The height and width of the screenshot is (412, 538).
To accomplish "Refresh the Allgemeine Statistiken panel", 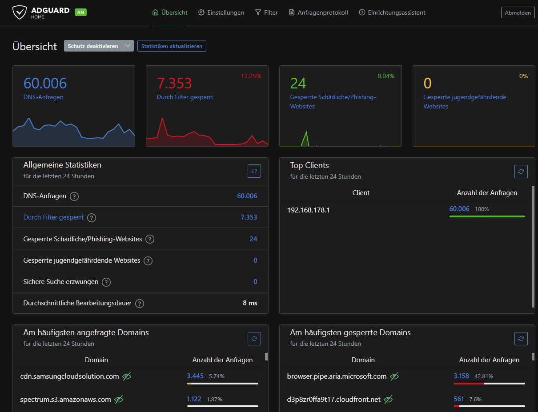I will [254, 171].
